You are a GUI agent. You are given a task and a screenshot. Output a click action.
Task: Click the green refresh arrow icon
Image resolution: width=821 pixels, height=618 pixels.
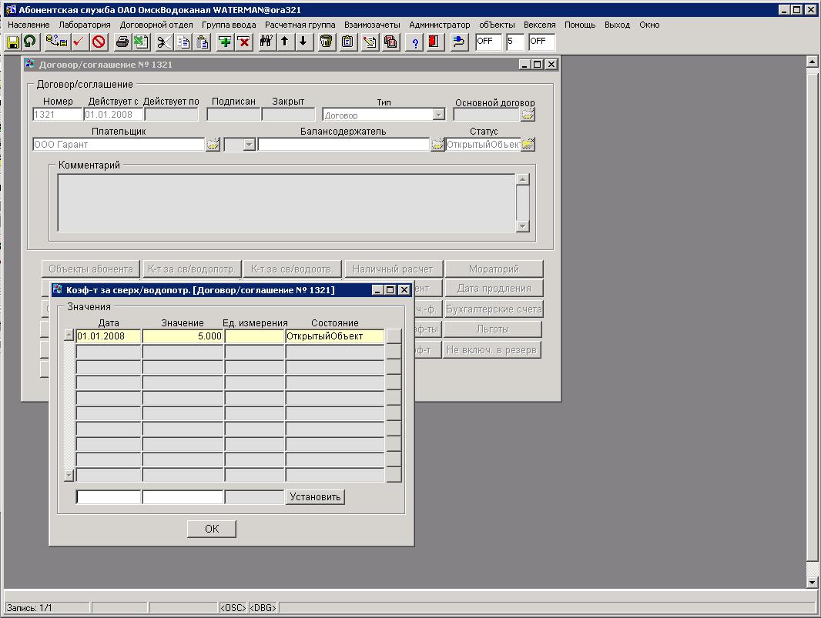coord(30,42)
